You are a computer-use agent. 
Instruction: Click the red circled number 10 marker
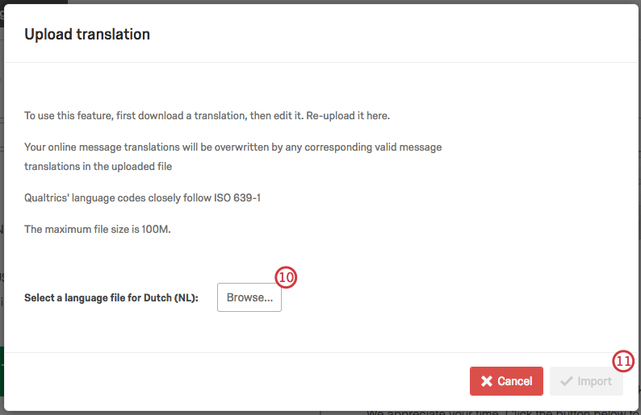(x=287, y=277)
